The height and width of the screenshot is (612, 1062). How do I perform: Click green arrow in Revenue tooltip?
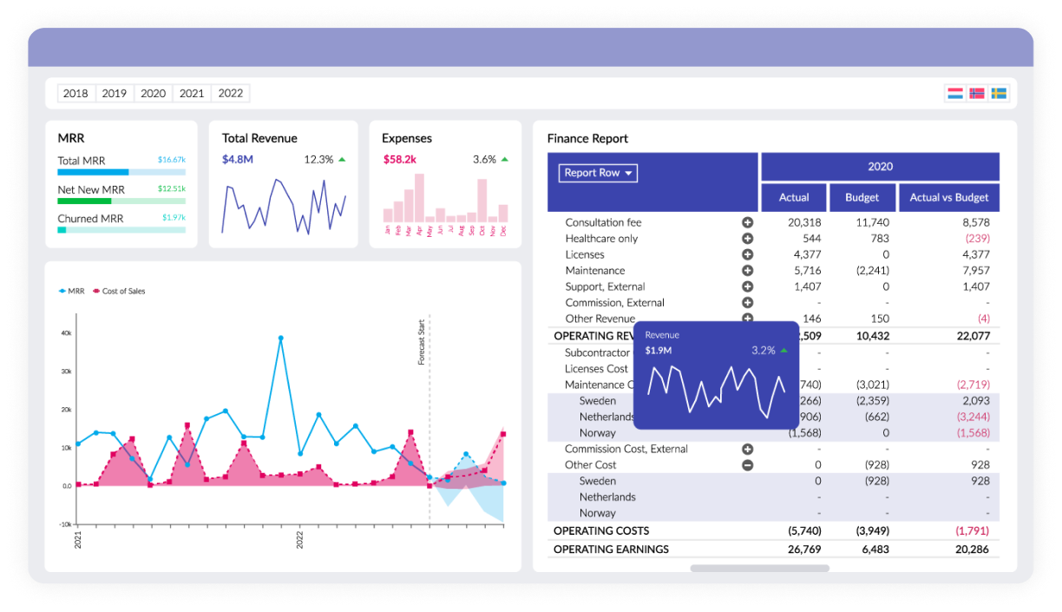[x=784, y=351]
